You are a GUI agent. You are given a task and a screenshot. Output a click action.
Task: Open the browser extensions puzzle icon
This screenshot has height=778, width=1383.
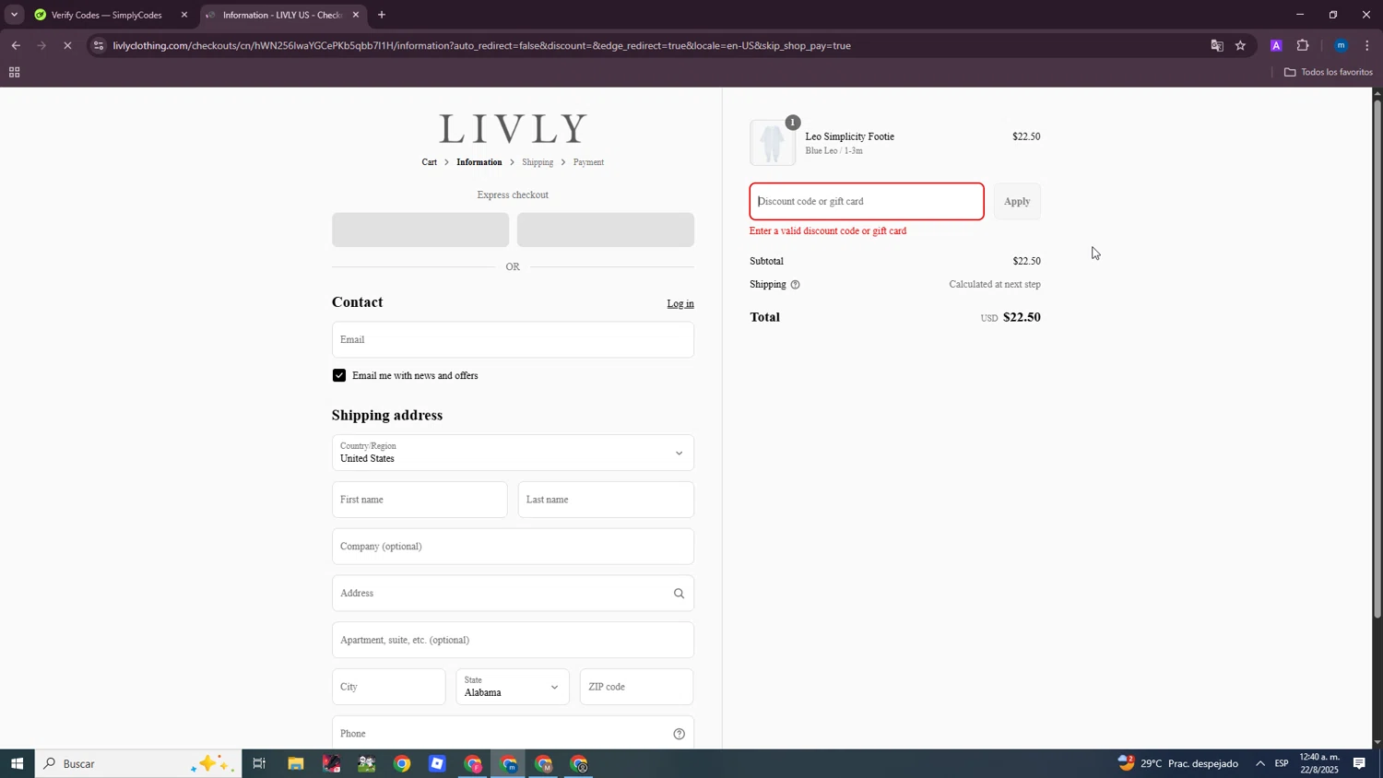click(1303, 45)
